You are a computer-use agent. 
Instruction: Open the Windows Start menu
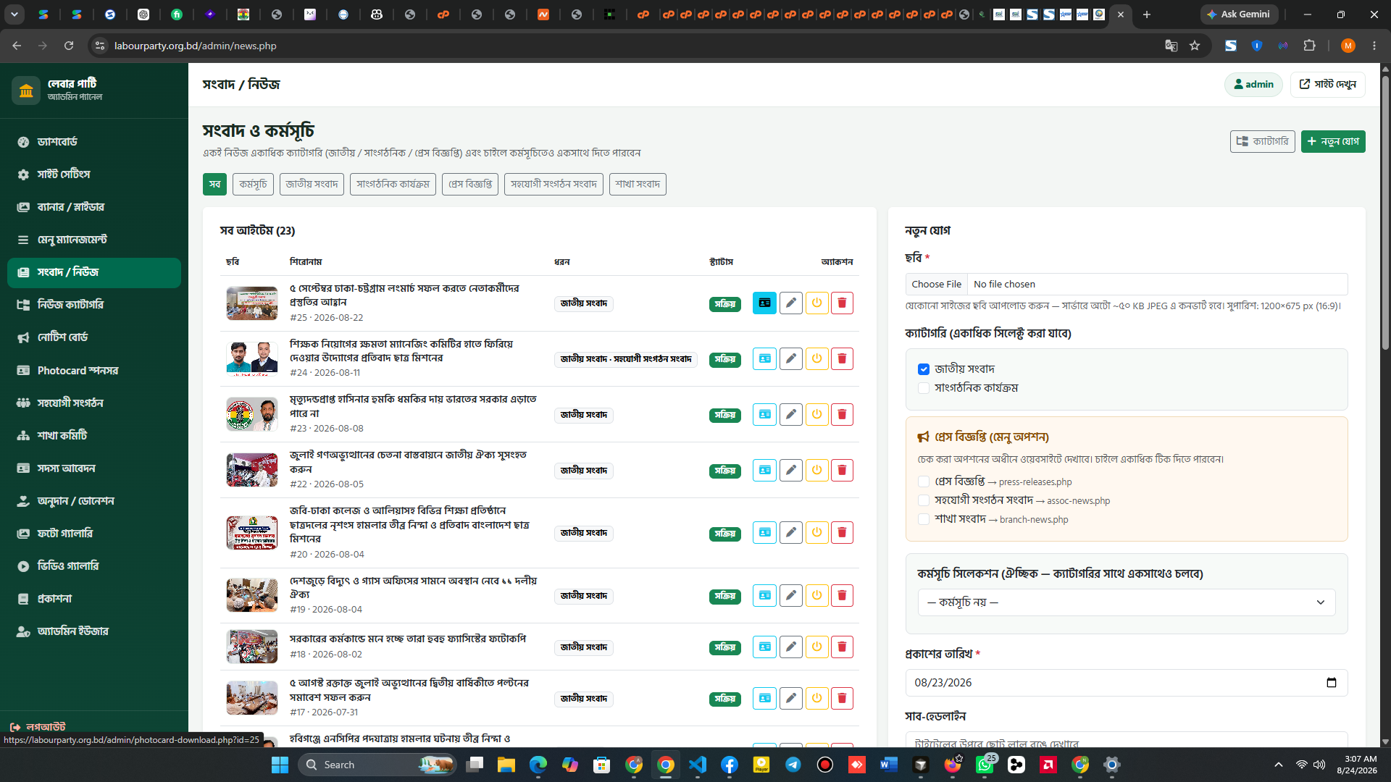280,765
